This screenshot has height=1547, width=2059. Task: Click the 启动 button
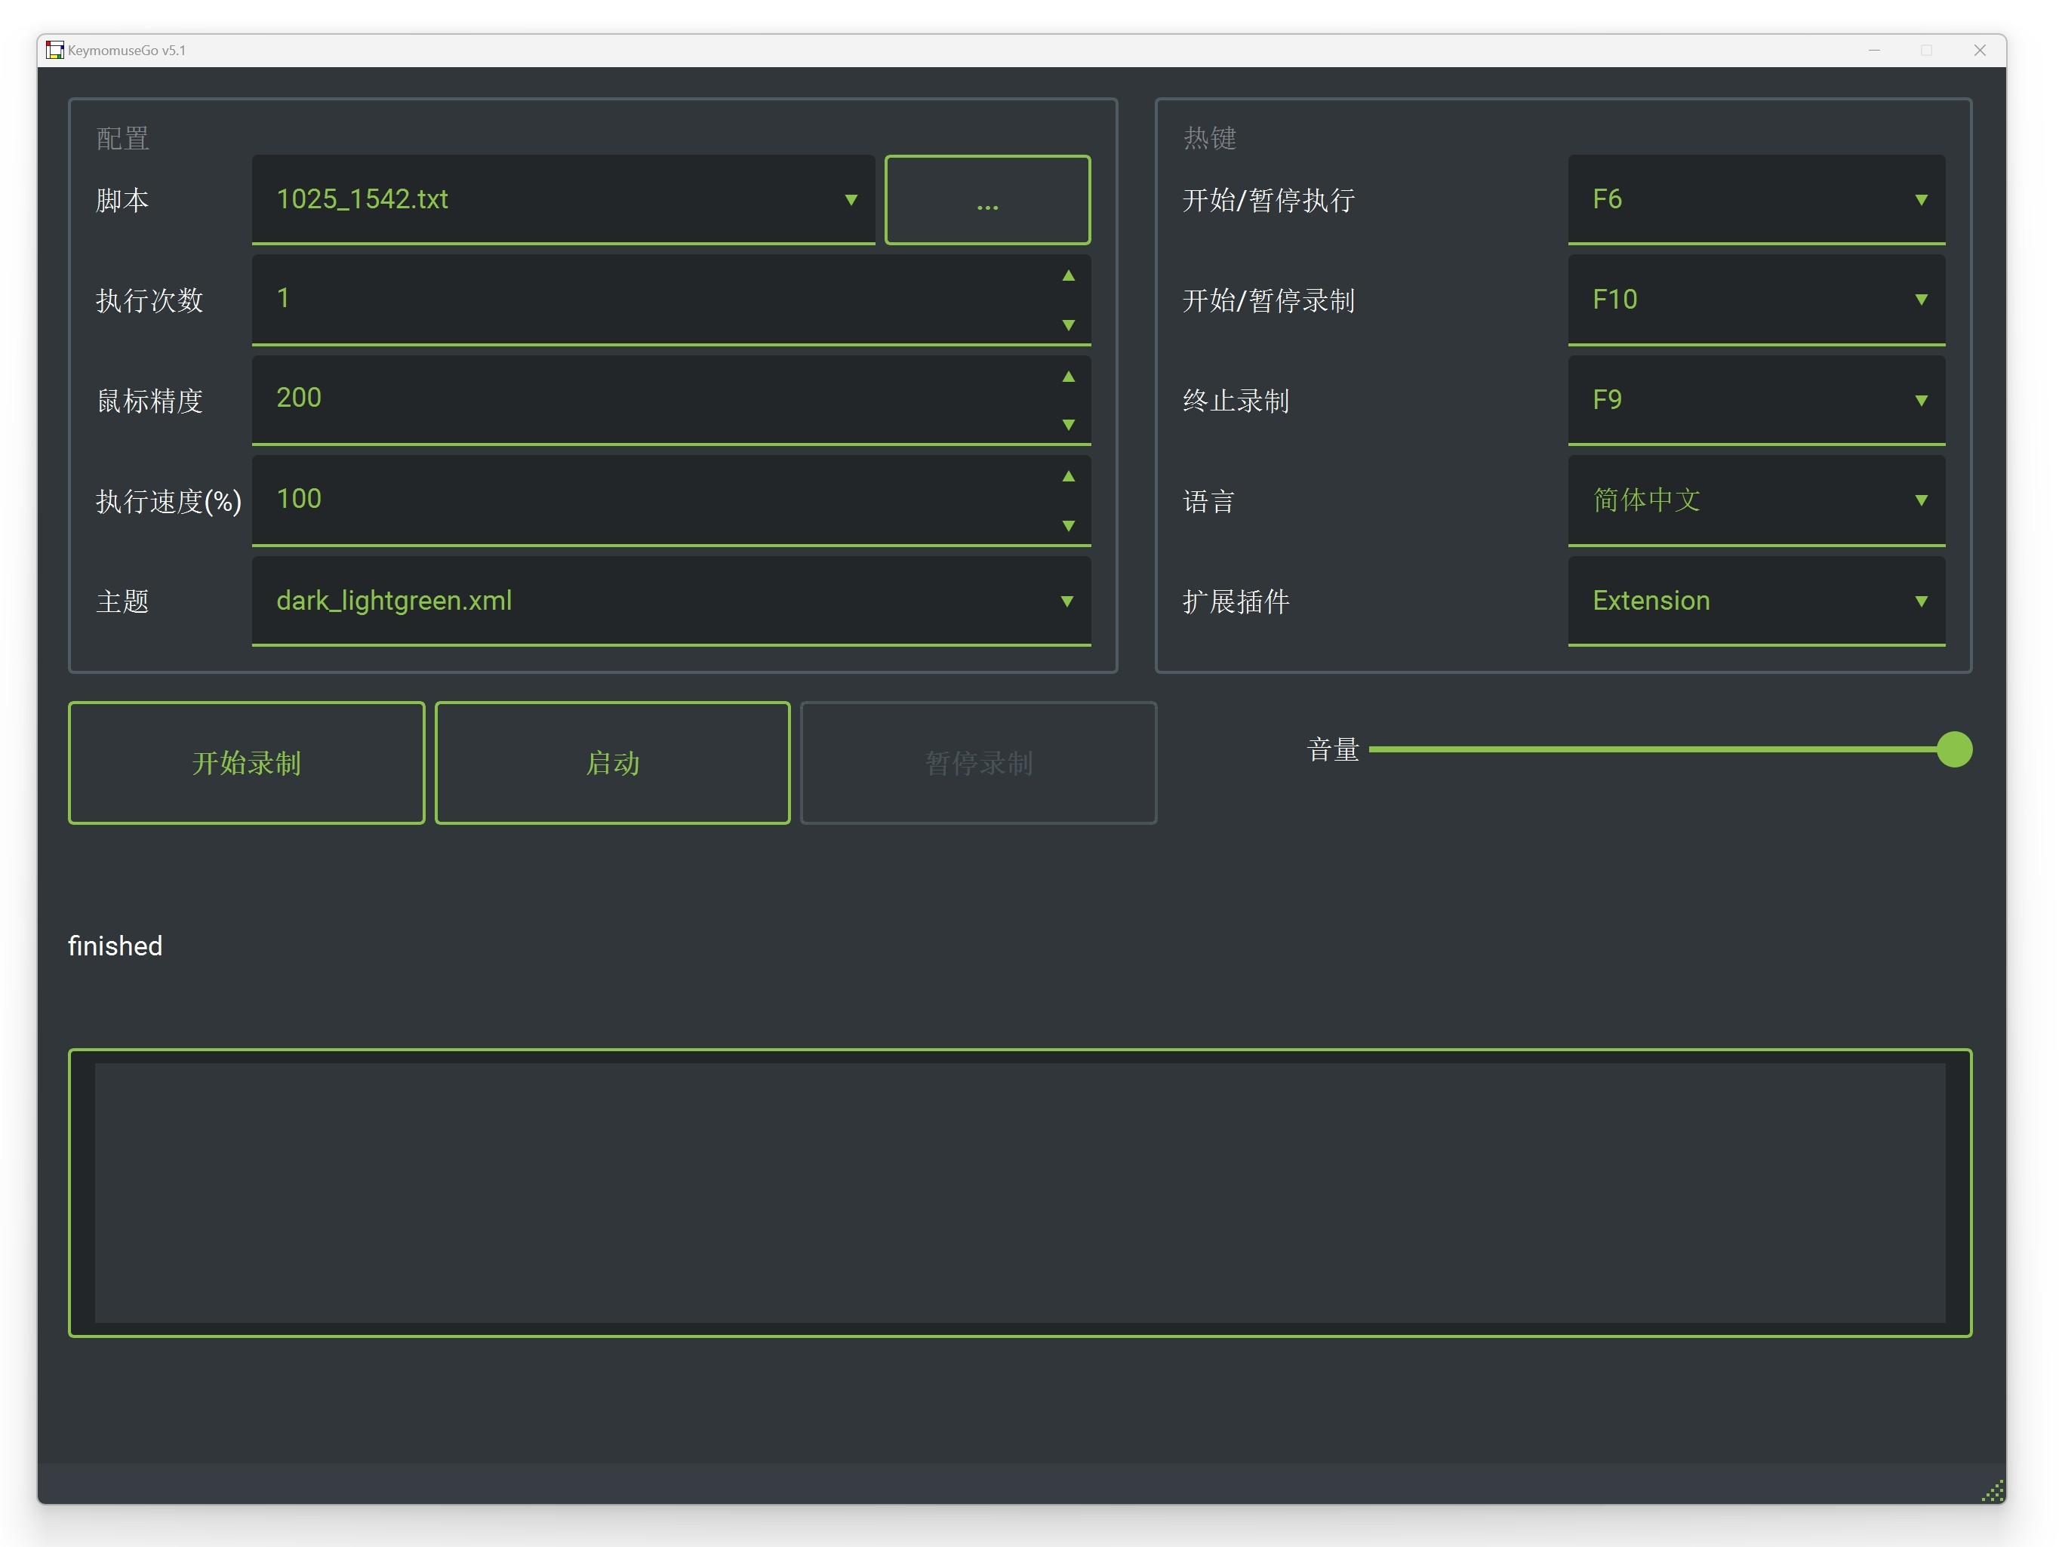tap(612, 762)
